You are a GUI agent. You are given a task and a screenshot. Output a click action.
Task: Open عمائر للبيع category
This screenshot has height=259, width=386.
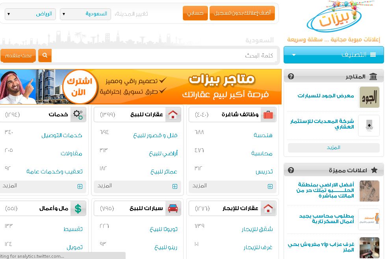tap(164, 171)
